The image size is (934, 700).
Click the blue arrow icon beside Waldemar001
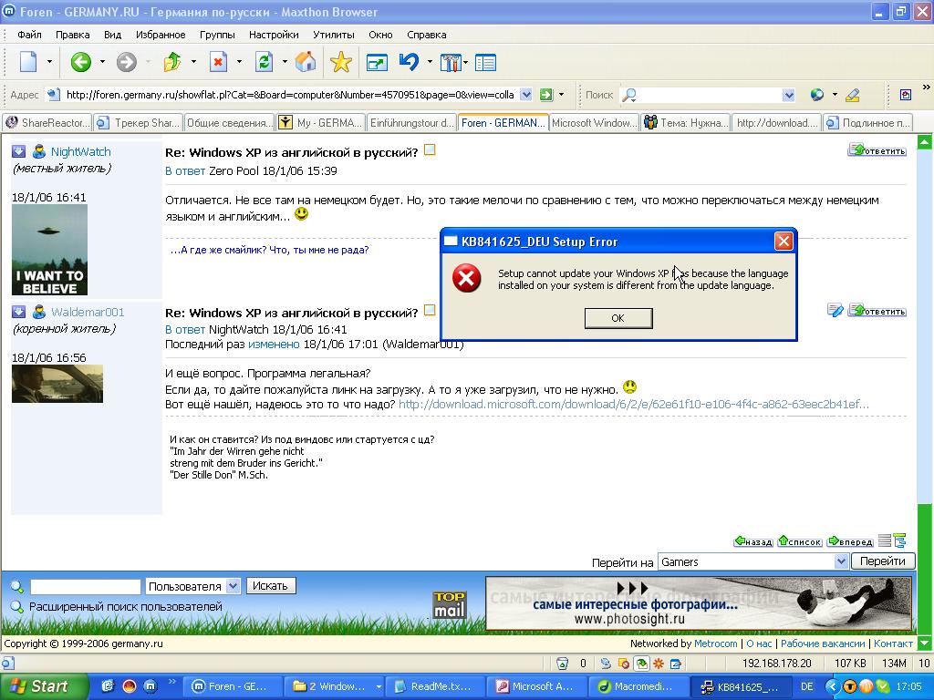(x=18, y=312)
